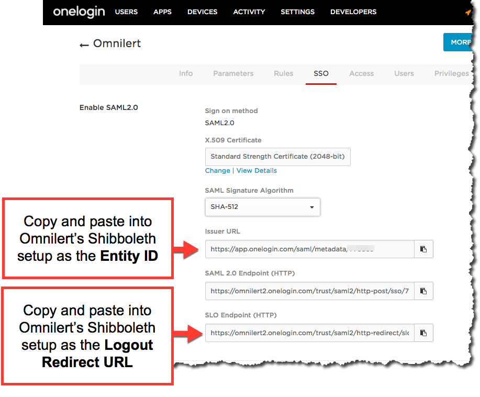Switch to the Info tab
Viewport: 480px width, 397px height.
[186, 73]
